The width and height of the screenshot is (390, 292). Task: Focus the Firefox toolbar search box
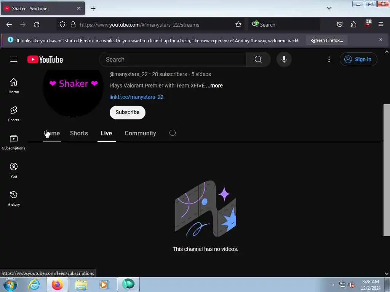tap(284, 25)
